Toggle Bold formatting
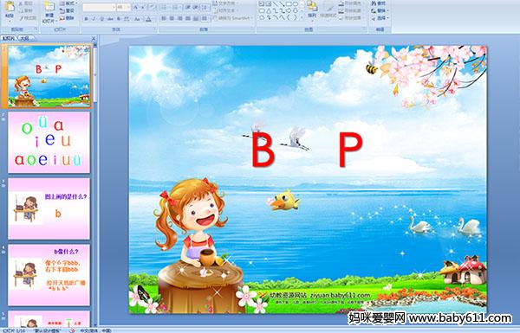The height and width of the screenshot is (333, 520). 86,19
